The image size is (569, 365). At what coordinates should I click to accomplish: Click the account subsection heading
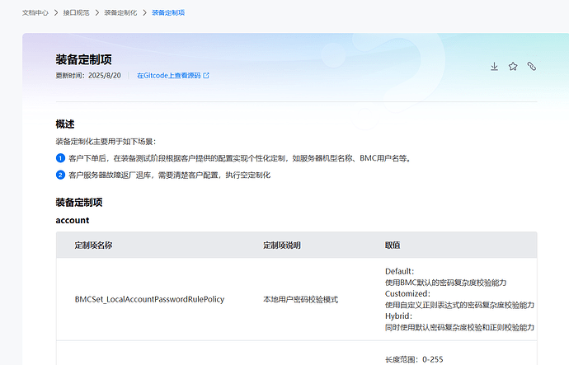pyautogui.click(x=73, y=220)
